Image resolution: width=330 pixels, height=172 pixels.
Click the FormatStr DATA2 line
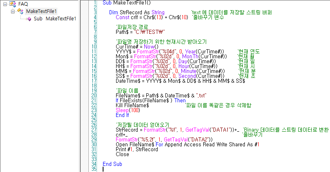pyautogui.click(x=164, y=139)
